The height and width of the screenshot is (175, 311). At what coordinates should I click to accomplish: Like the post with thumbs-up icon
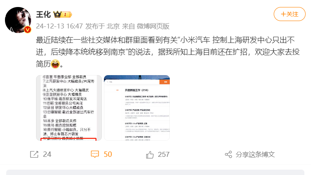[x=150, y=154]
